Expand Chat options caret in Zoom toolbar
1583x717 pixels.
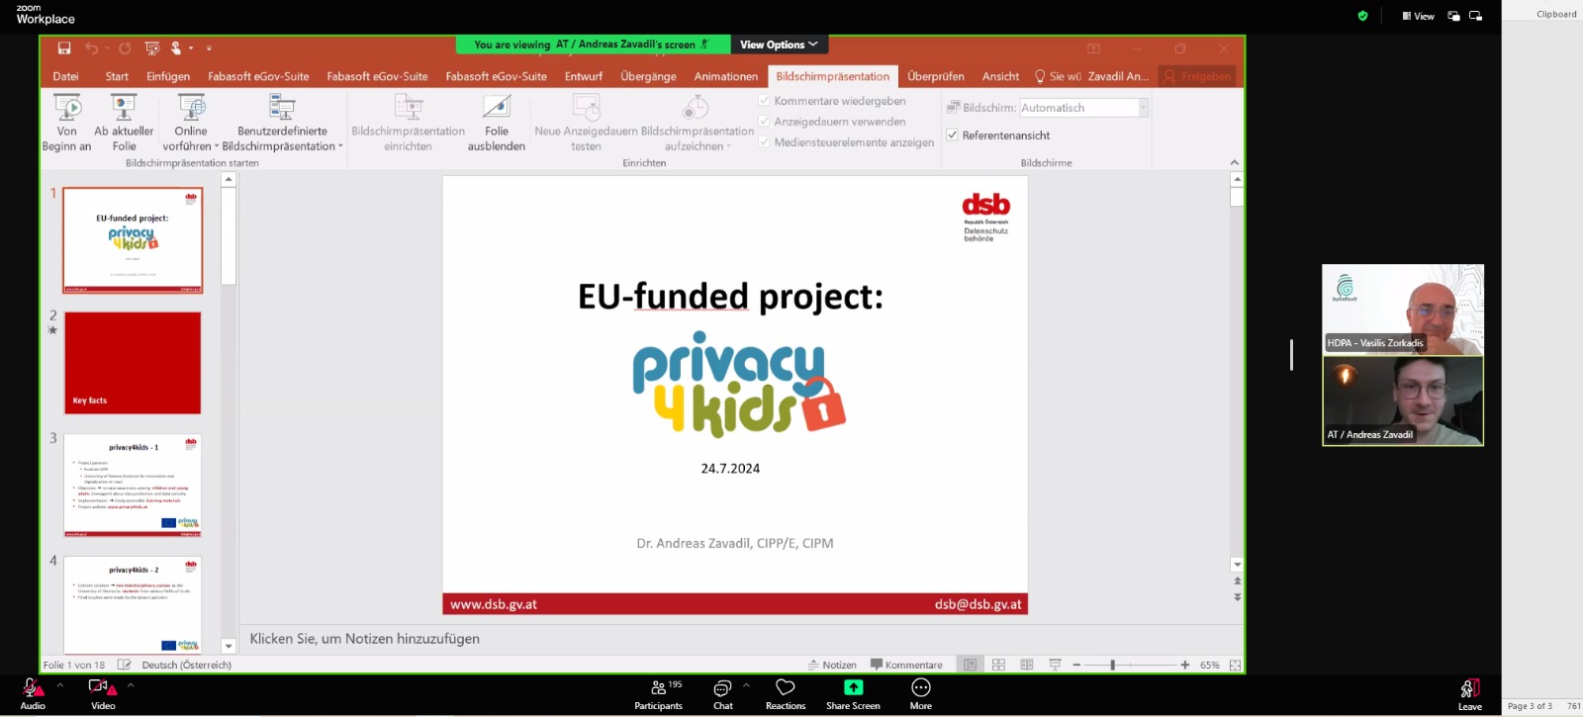[746, 684]
